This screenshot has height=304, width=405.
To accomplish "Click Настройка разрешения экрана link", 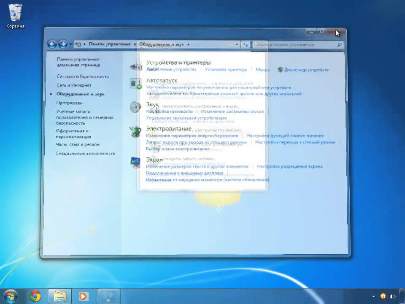I will 290,166.
